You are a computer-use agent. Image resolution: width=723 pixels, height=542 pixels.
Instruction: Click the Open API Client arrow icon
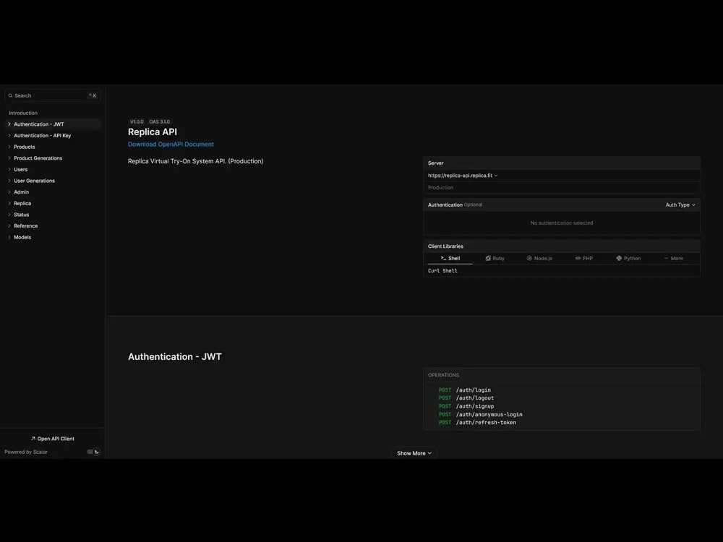[x=33, y=439]
